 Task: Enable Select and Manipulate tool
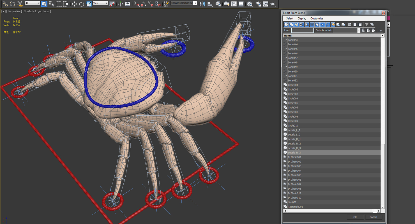click(x=120, y=4)
